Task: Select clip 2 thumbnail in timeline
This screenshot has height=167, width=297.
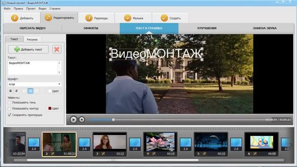Action: pyautogui.click(x=59, y=144)
